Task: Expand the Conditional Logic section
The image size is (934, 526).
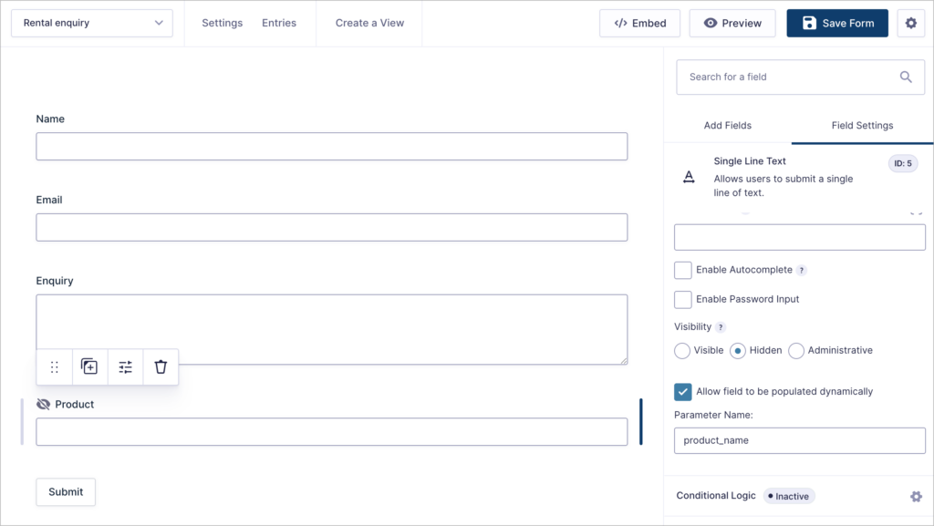Action: coord(715,496)
